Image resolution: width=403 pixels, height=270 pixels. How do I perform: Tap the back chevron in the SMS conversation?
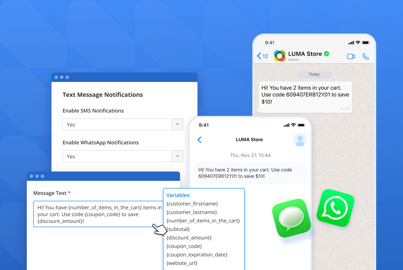tap(199, 139)
